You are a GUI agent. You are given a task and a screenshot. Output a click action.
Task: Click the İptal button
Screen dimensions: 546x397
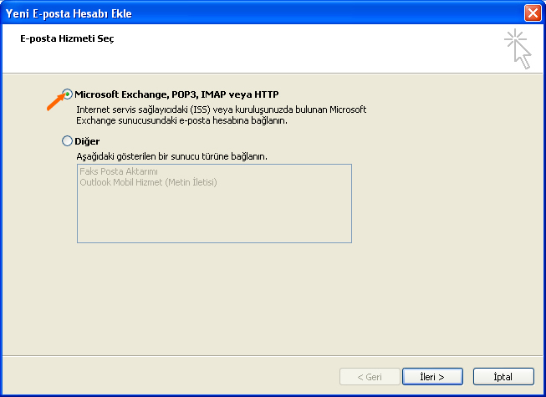click(503, 377)
